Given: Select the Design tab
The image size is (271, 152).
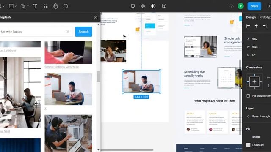Looking at the screenshot, I should (251, 17).
